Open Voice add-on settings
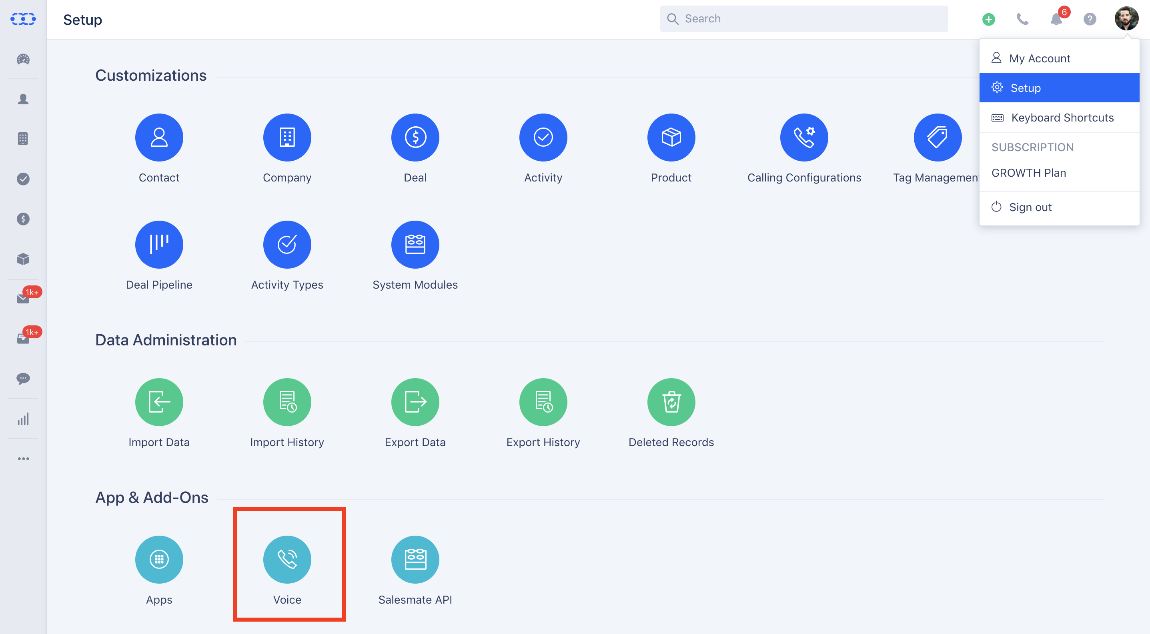Image resolution: width=1150 pixels, height=634 pixels. pos(287,559)
